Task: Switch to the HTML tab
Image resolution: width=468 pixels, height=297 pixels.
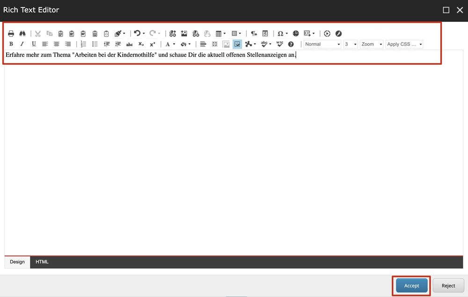Action: pos(42,262)
